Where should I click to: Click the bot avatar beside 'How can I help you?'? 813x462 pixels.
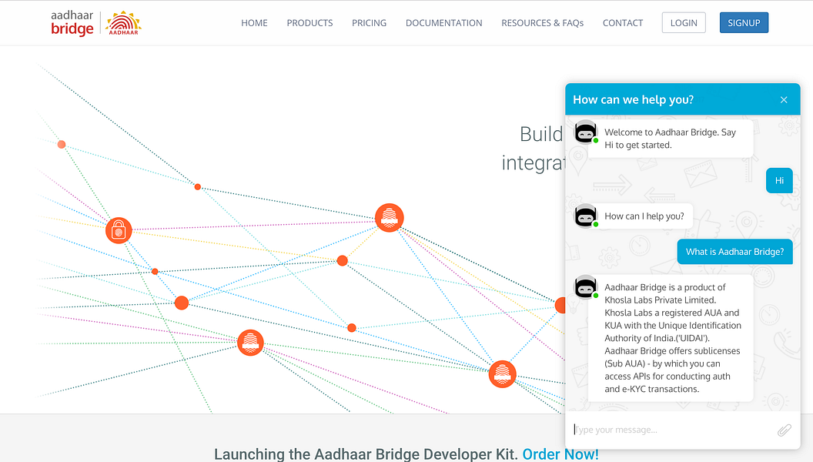coord(586,216)
